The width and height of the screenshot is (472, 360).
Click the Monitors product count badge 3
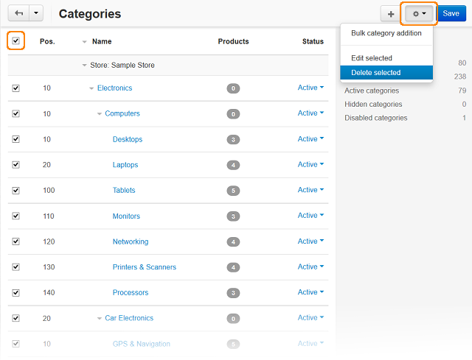tap(233, 216)
